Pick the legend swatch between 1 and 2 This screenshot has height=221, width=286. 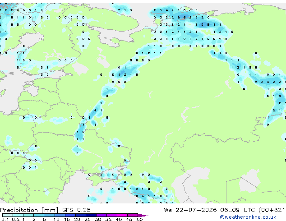pyautogui.click(x=28, y=215)
